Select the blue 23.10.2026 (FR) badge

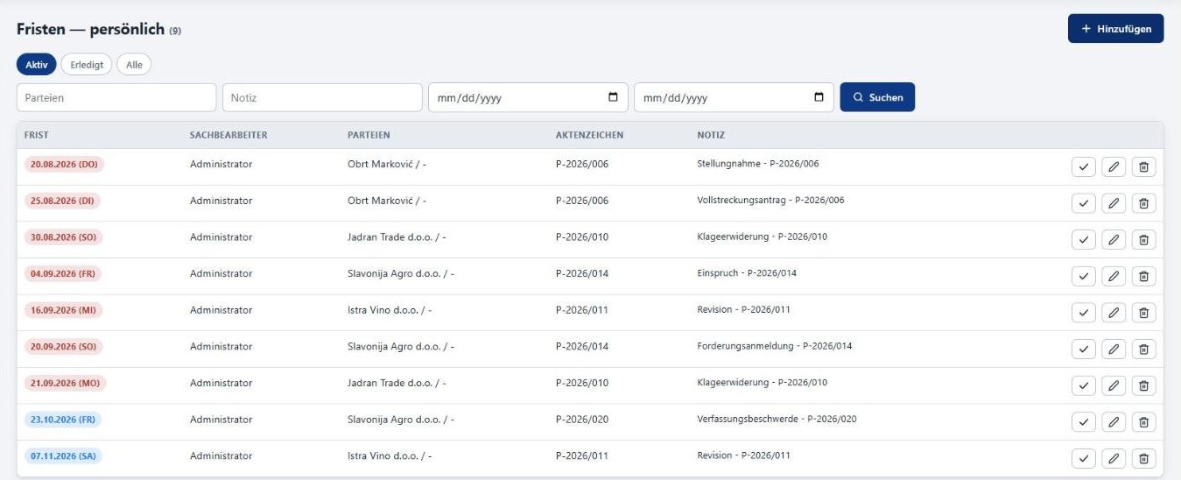(63, 420)
